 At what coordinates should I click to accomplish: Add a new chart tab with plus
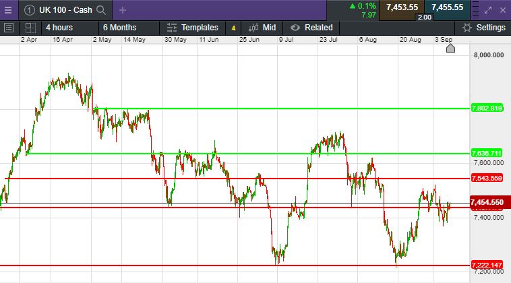123,10
